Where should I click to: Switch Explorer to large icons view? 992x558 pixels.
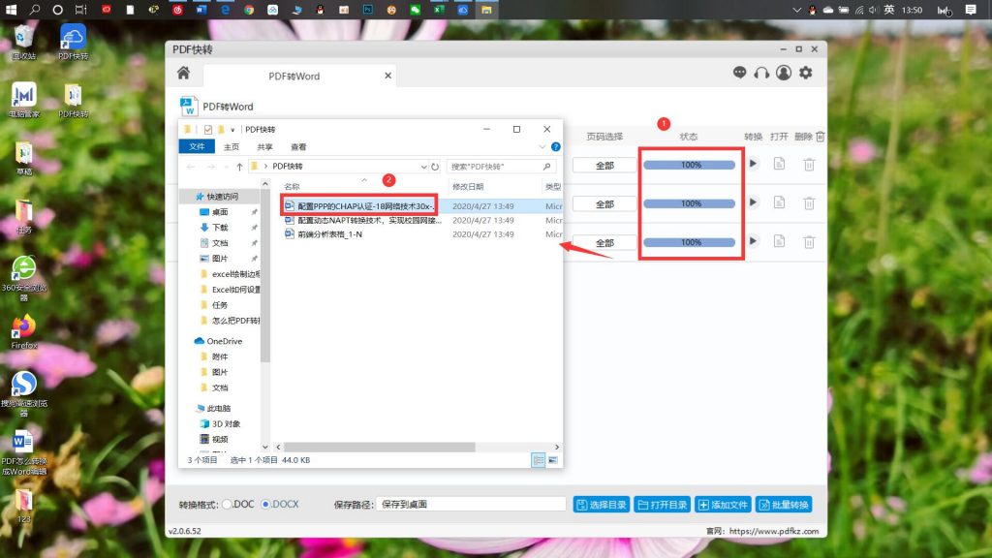[553, 460]
